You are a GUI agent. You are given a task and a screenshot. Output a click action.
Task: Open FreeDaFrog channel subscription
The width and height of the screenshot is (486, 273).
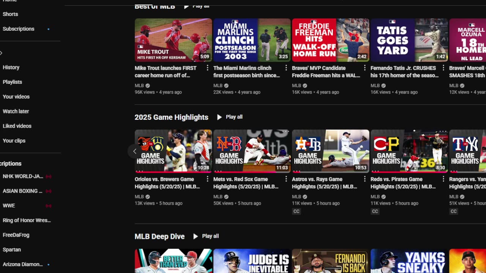(x=16, y=235)
